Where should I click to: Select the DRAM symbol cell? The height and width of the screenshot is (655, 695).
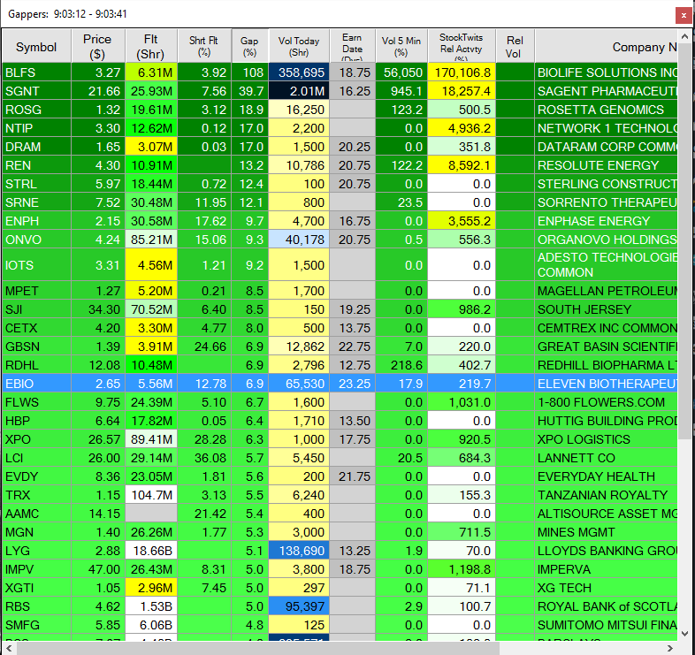click(x=36, y=147)
